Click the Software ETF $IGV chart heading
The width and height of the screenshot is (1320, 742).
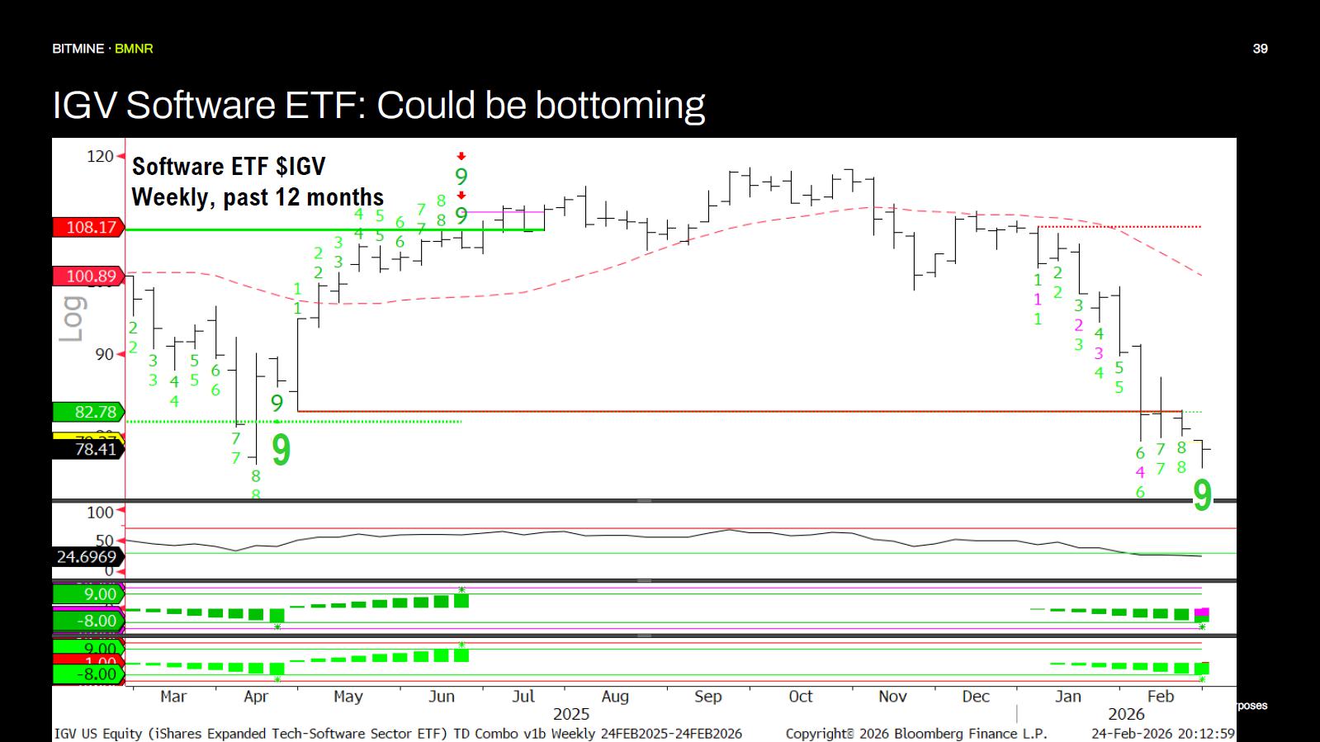[x=229, y=167]
